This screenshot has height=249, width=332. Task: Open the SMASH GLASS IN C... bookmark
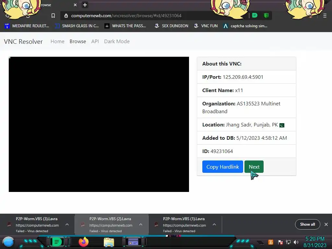pyautogui.click(x=77, y=26)
